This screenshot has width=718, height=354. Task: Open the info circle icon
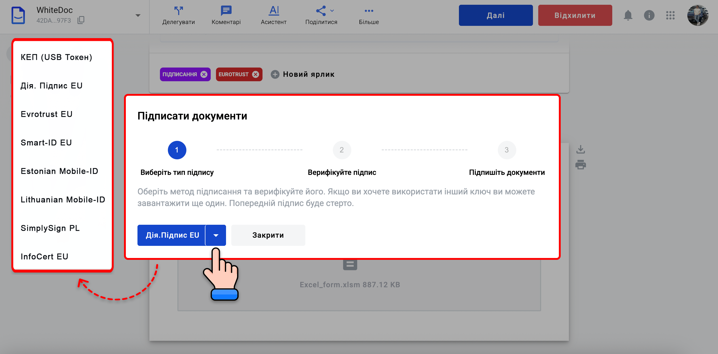coord(649,15)
